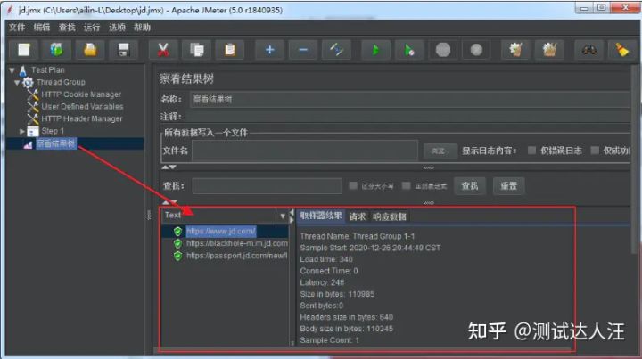
Task: Click the Load time: 340 line
Action: [x=326, y=259]
